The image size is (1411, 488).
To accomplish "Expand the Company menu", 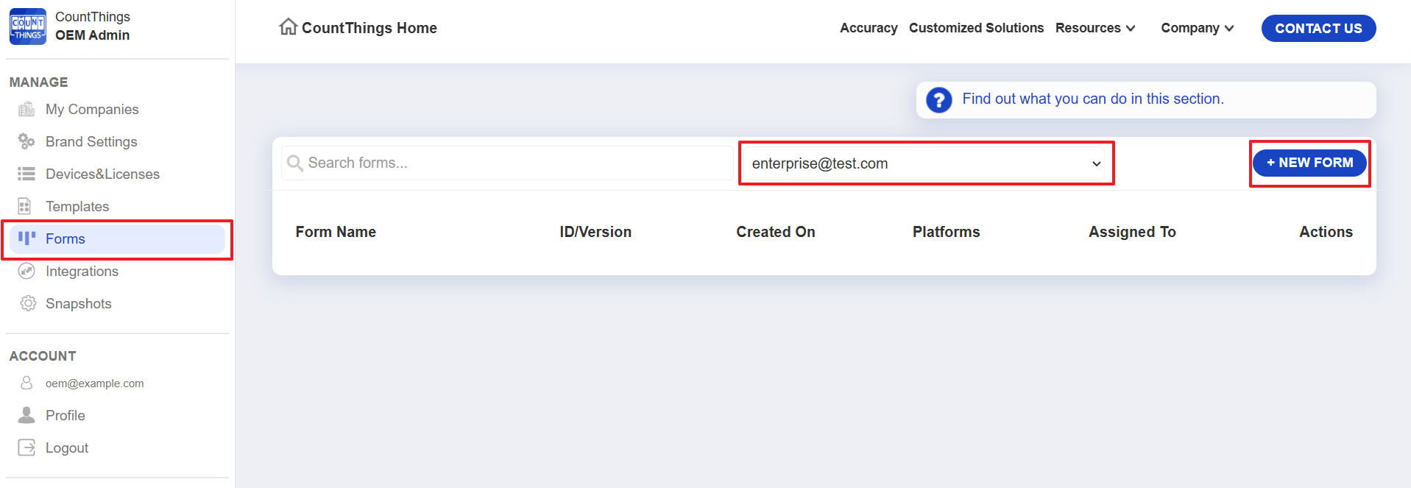I will coord(1197,28).
